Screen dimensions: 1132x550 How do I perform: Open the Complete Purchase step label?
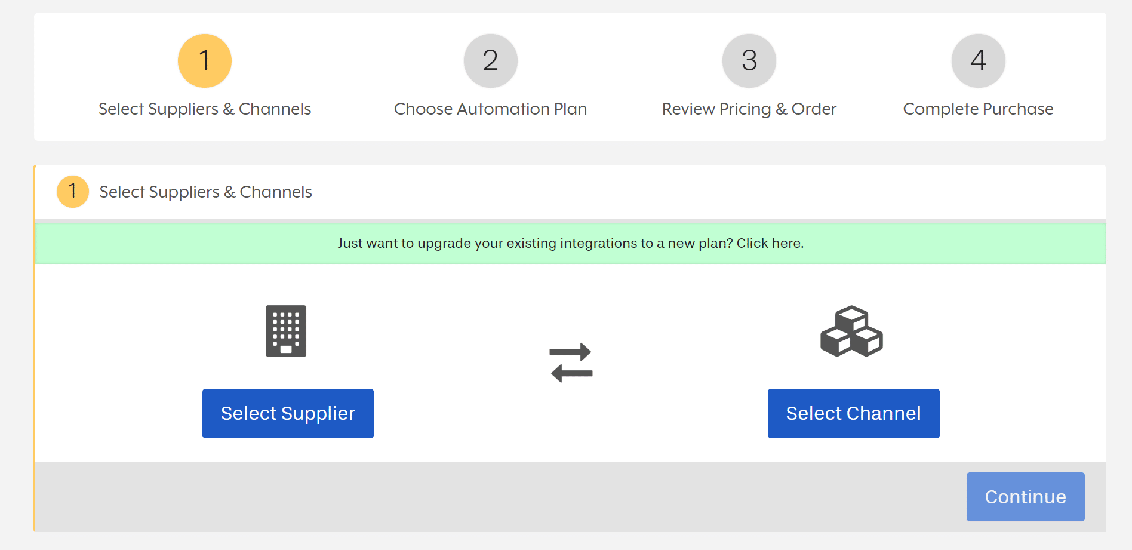click(x=978, y=109)
